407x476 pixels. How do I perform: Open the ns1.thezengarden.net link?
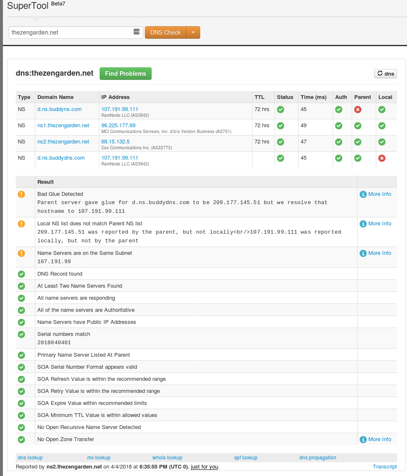pos(63,126)
